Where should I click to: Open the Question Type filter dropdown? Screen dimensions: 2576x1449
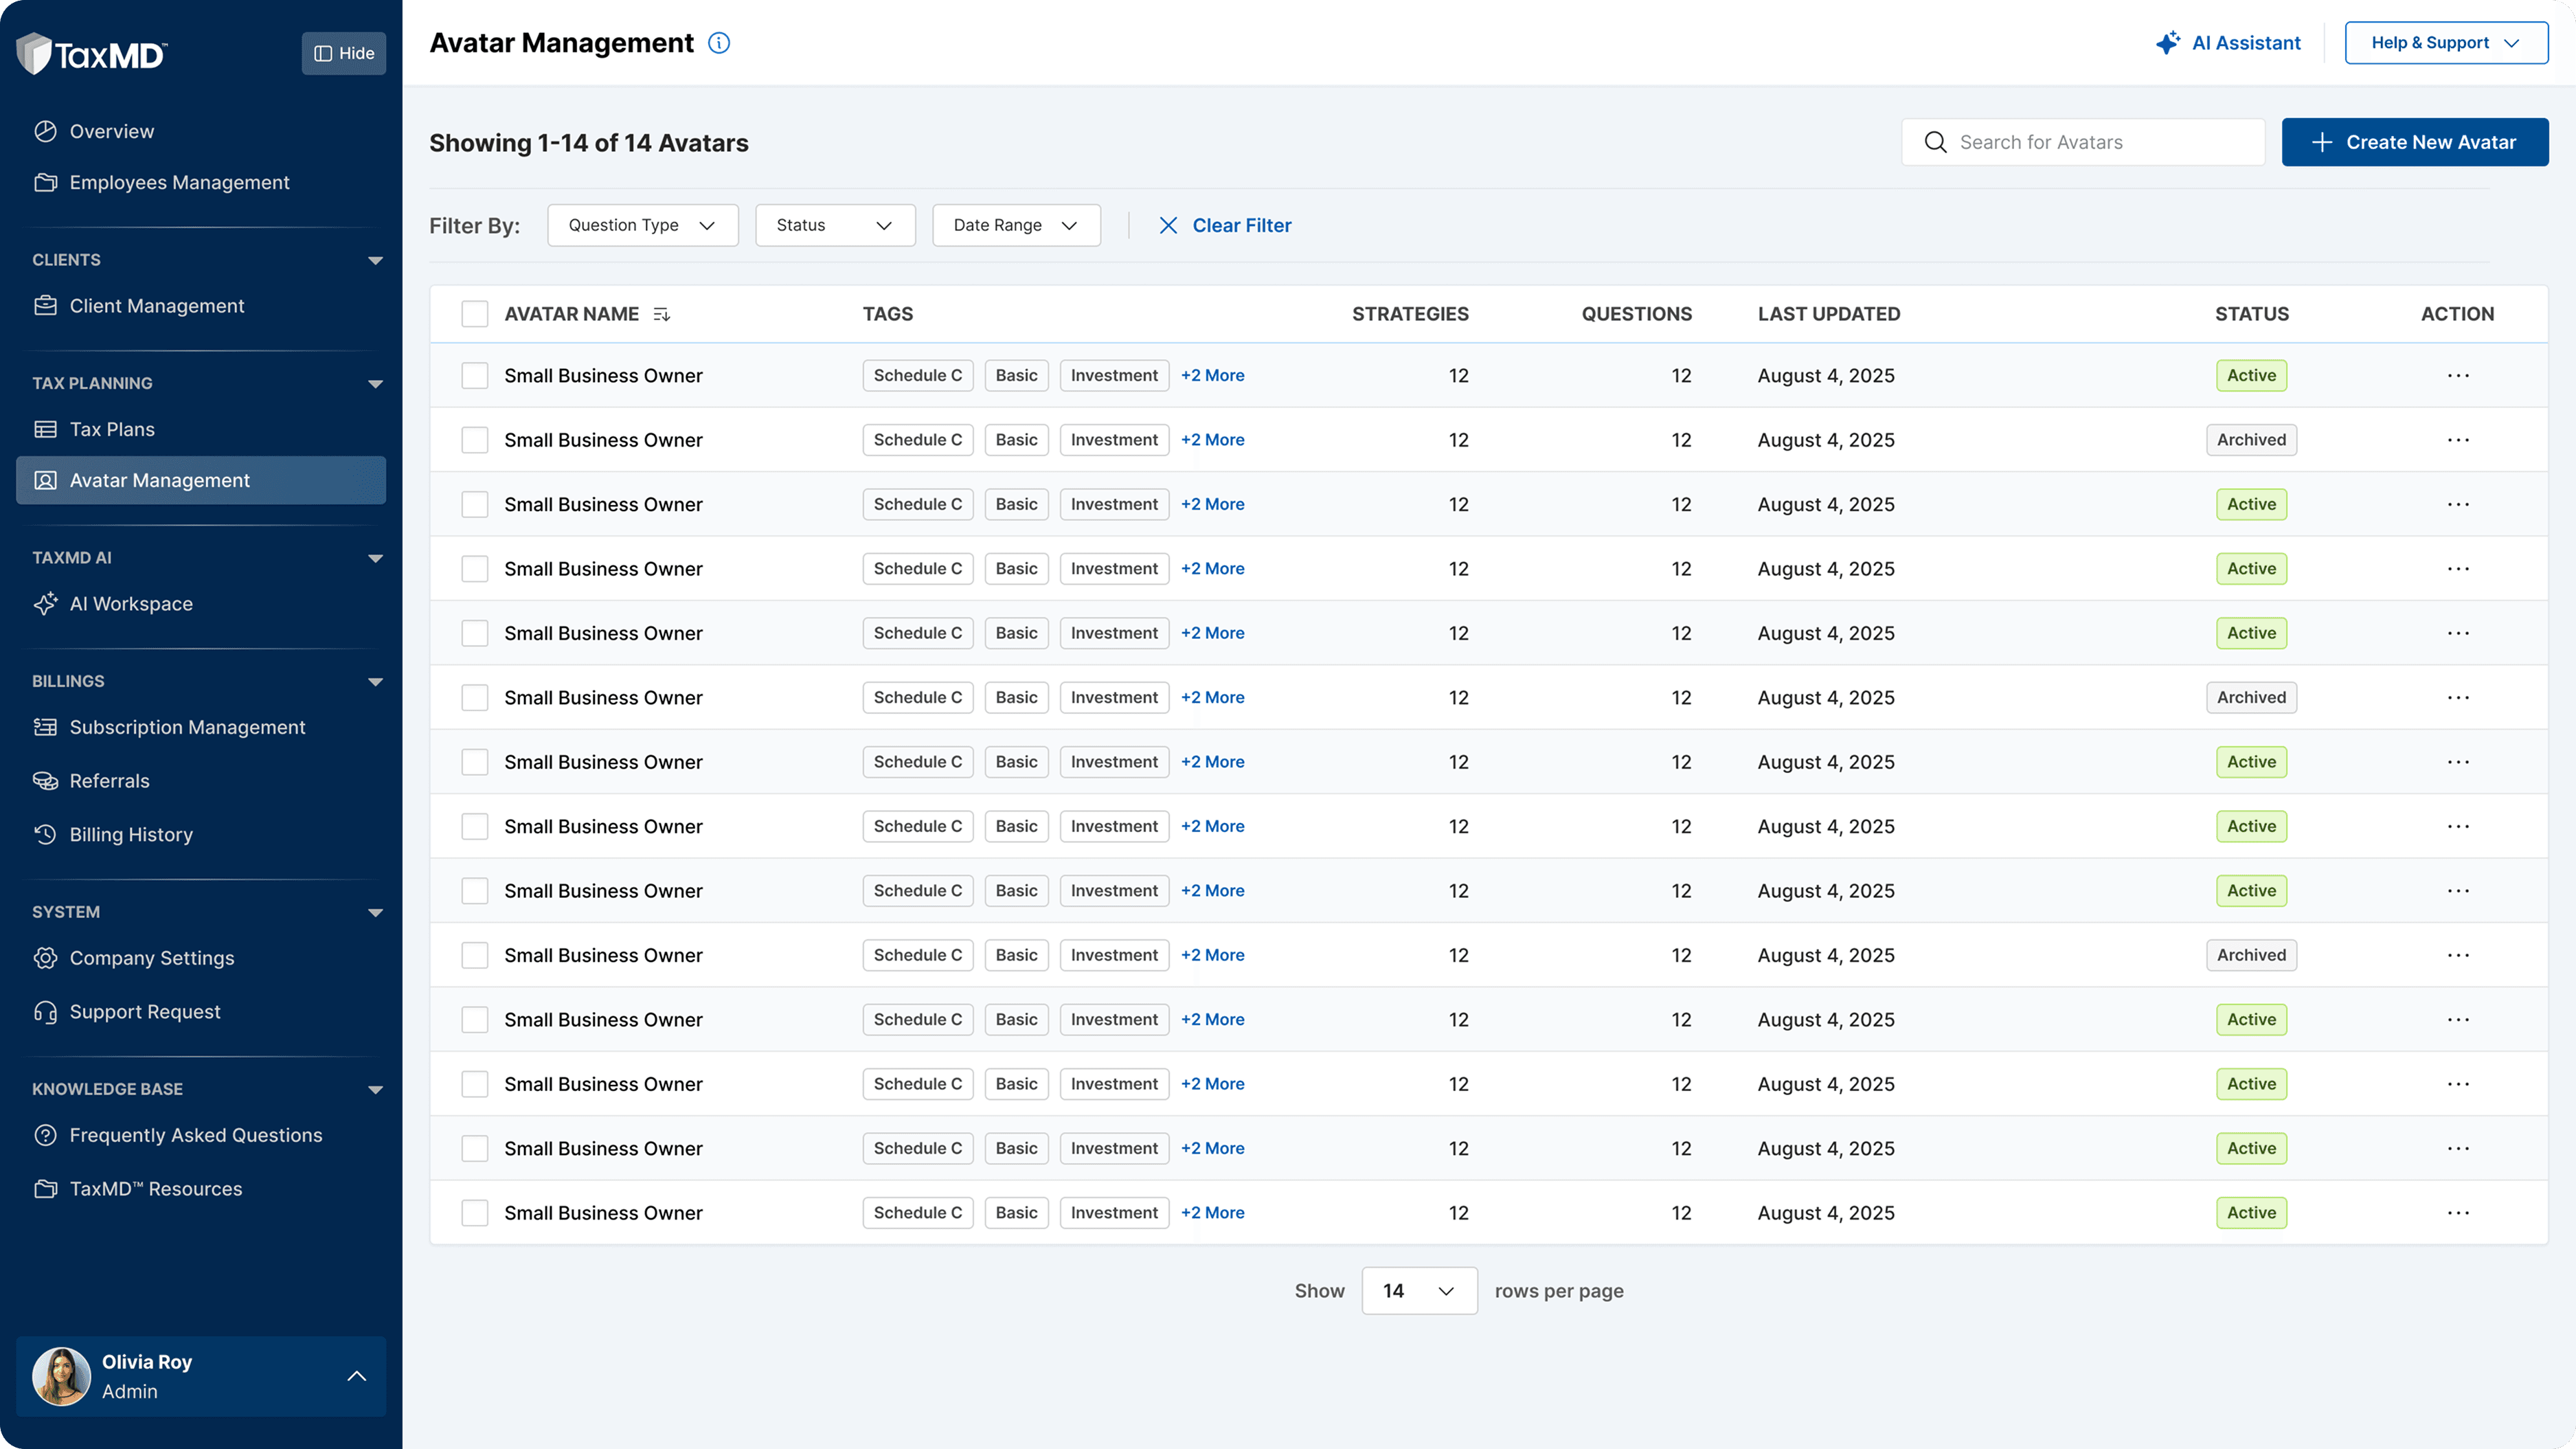click(x=642, y=226)
